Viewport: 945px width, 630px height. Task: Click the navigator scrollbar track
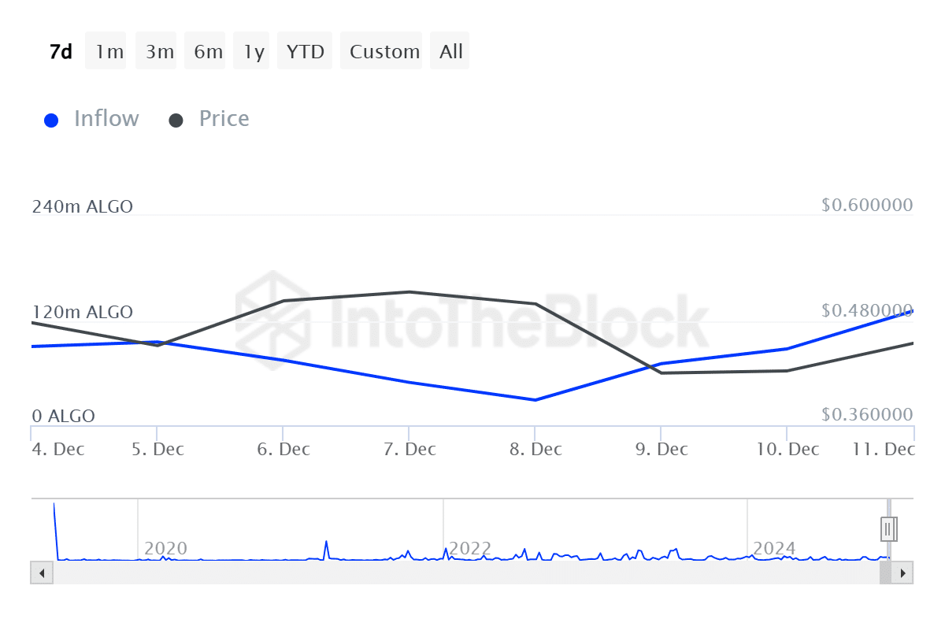tap(465, 573)
